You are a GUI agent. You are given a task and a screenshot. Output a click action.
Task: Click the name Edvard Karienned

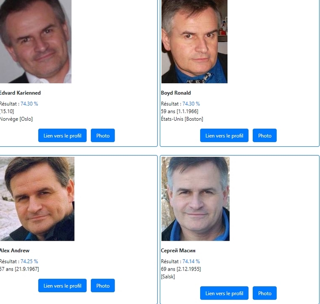[x=20, y=93]
